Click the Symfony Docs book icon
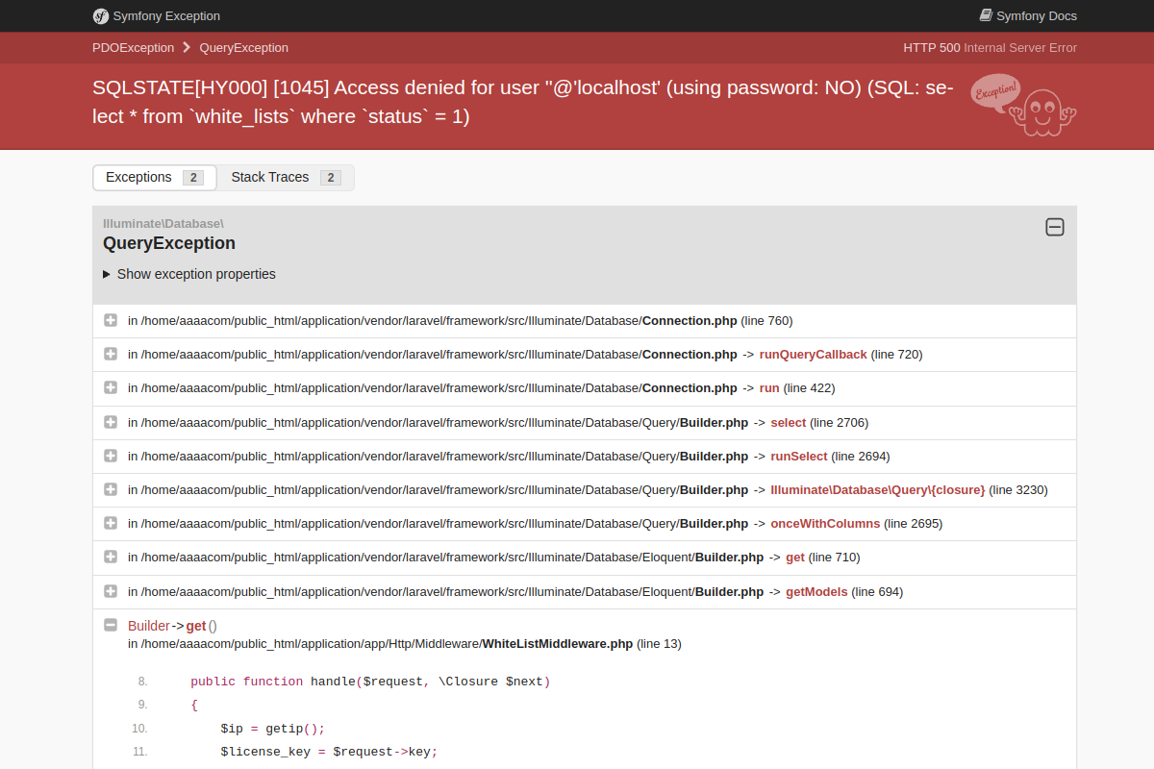 pyautogui.click(x=986, y=15)
